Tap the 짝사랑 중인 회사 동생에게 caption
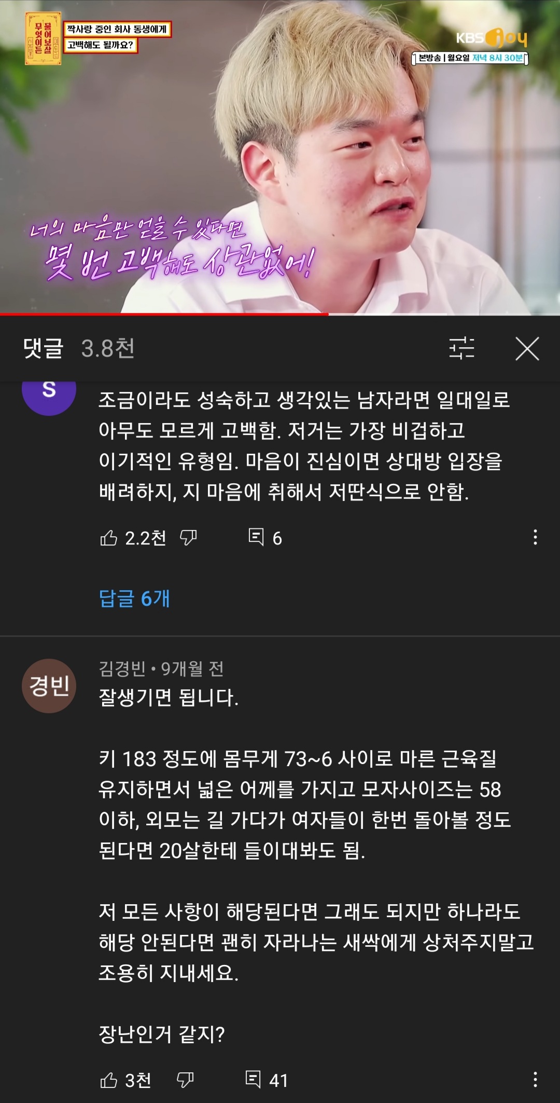Image resolution: width=560 pixels, height=1103 pixels. point(117,29)
